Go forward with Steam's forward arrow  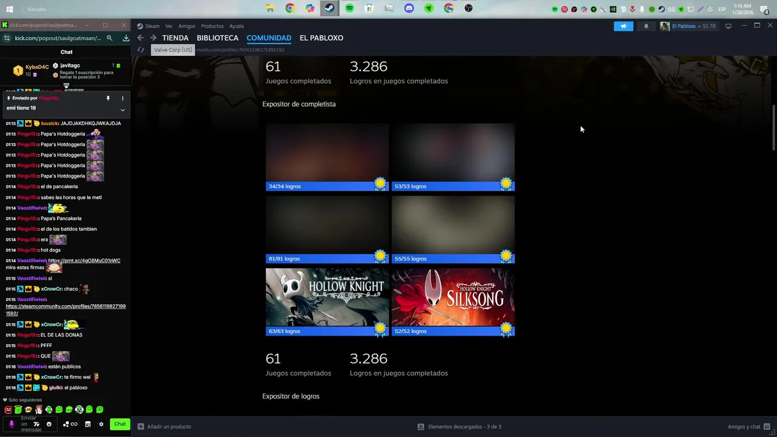pyautogui.click(x=154, y=38)
